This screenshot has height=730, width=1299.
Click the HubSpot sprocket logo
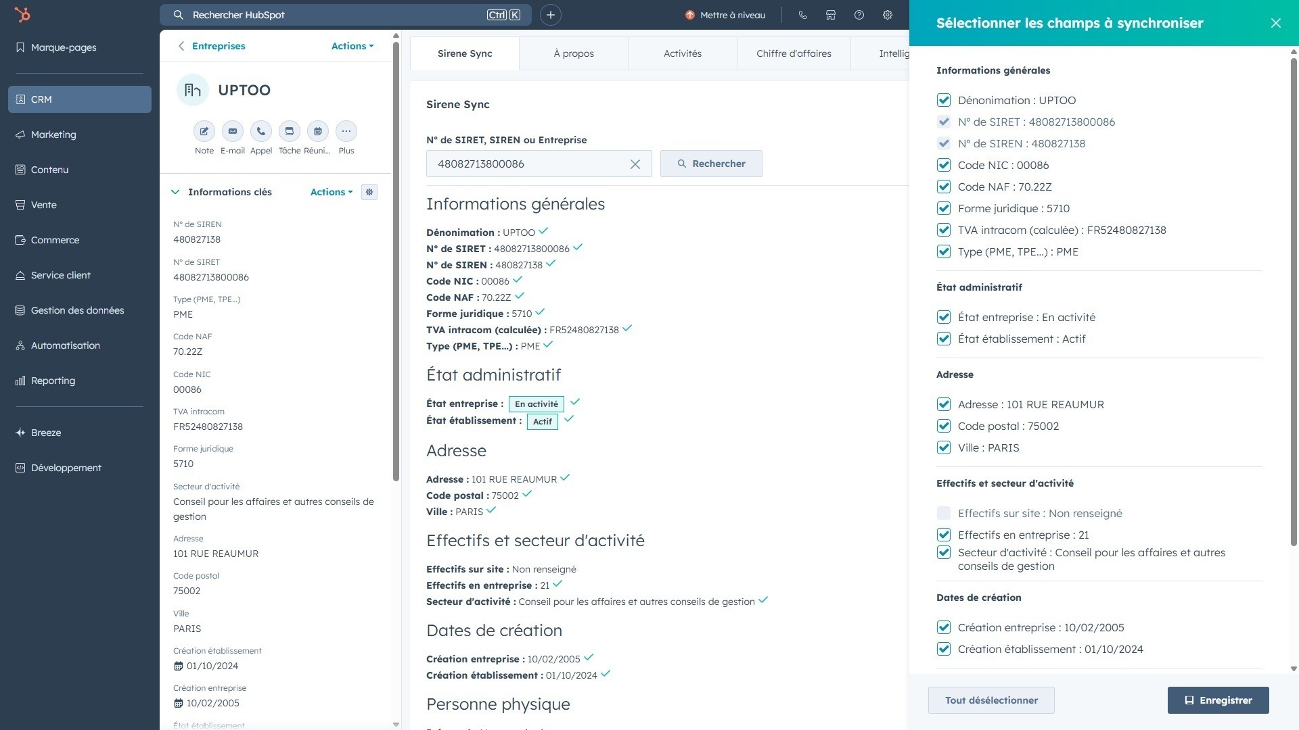(x=22, y=15)
